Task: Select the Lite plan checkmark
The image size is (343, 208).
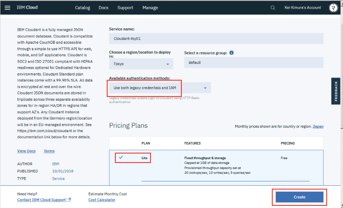Action: pos(121,157)
